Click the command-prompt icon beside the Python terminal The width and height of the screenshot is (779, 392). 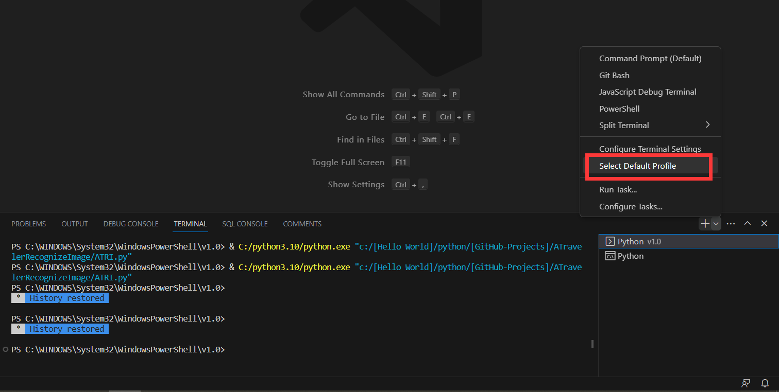click(x=612, y=256)
